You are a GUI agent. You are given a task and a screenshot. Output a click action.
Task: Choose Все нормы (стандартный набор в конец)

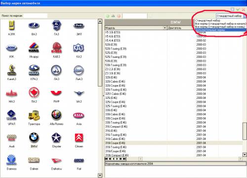[x=220, y=27]
